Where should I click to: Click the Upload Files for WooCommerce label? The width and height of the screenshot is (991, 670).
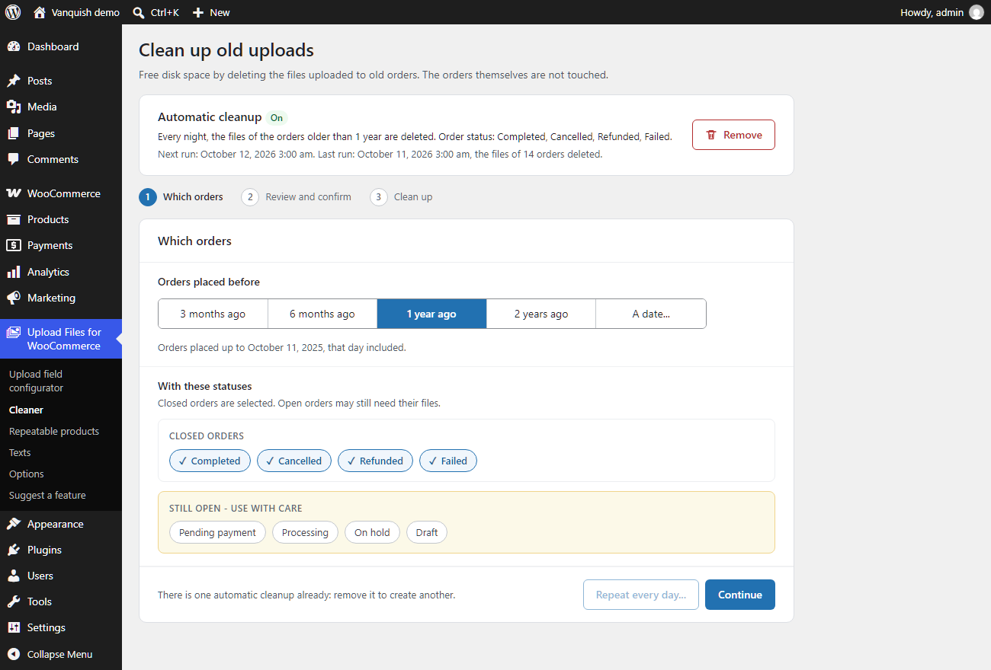64,339
